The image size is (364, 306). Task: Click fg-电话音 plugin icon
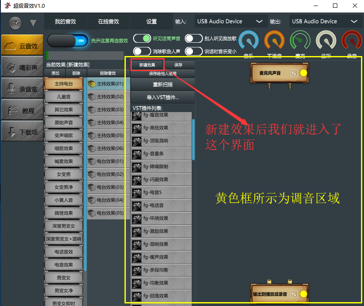point(137,206)
